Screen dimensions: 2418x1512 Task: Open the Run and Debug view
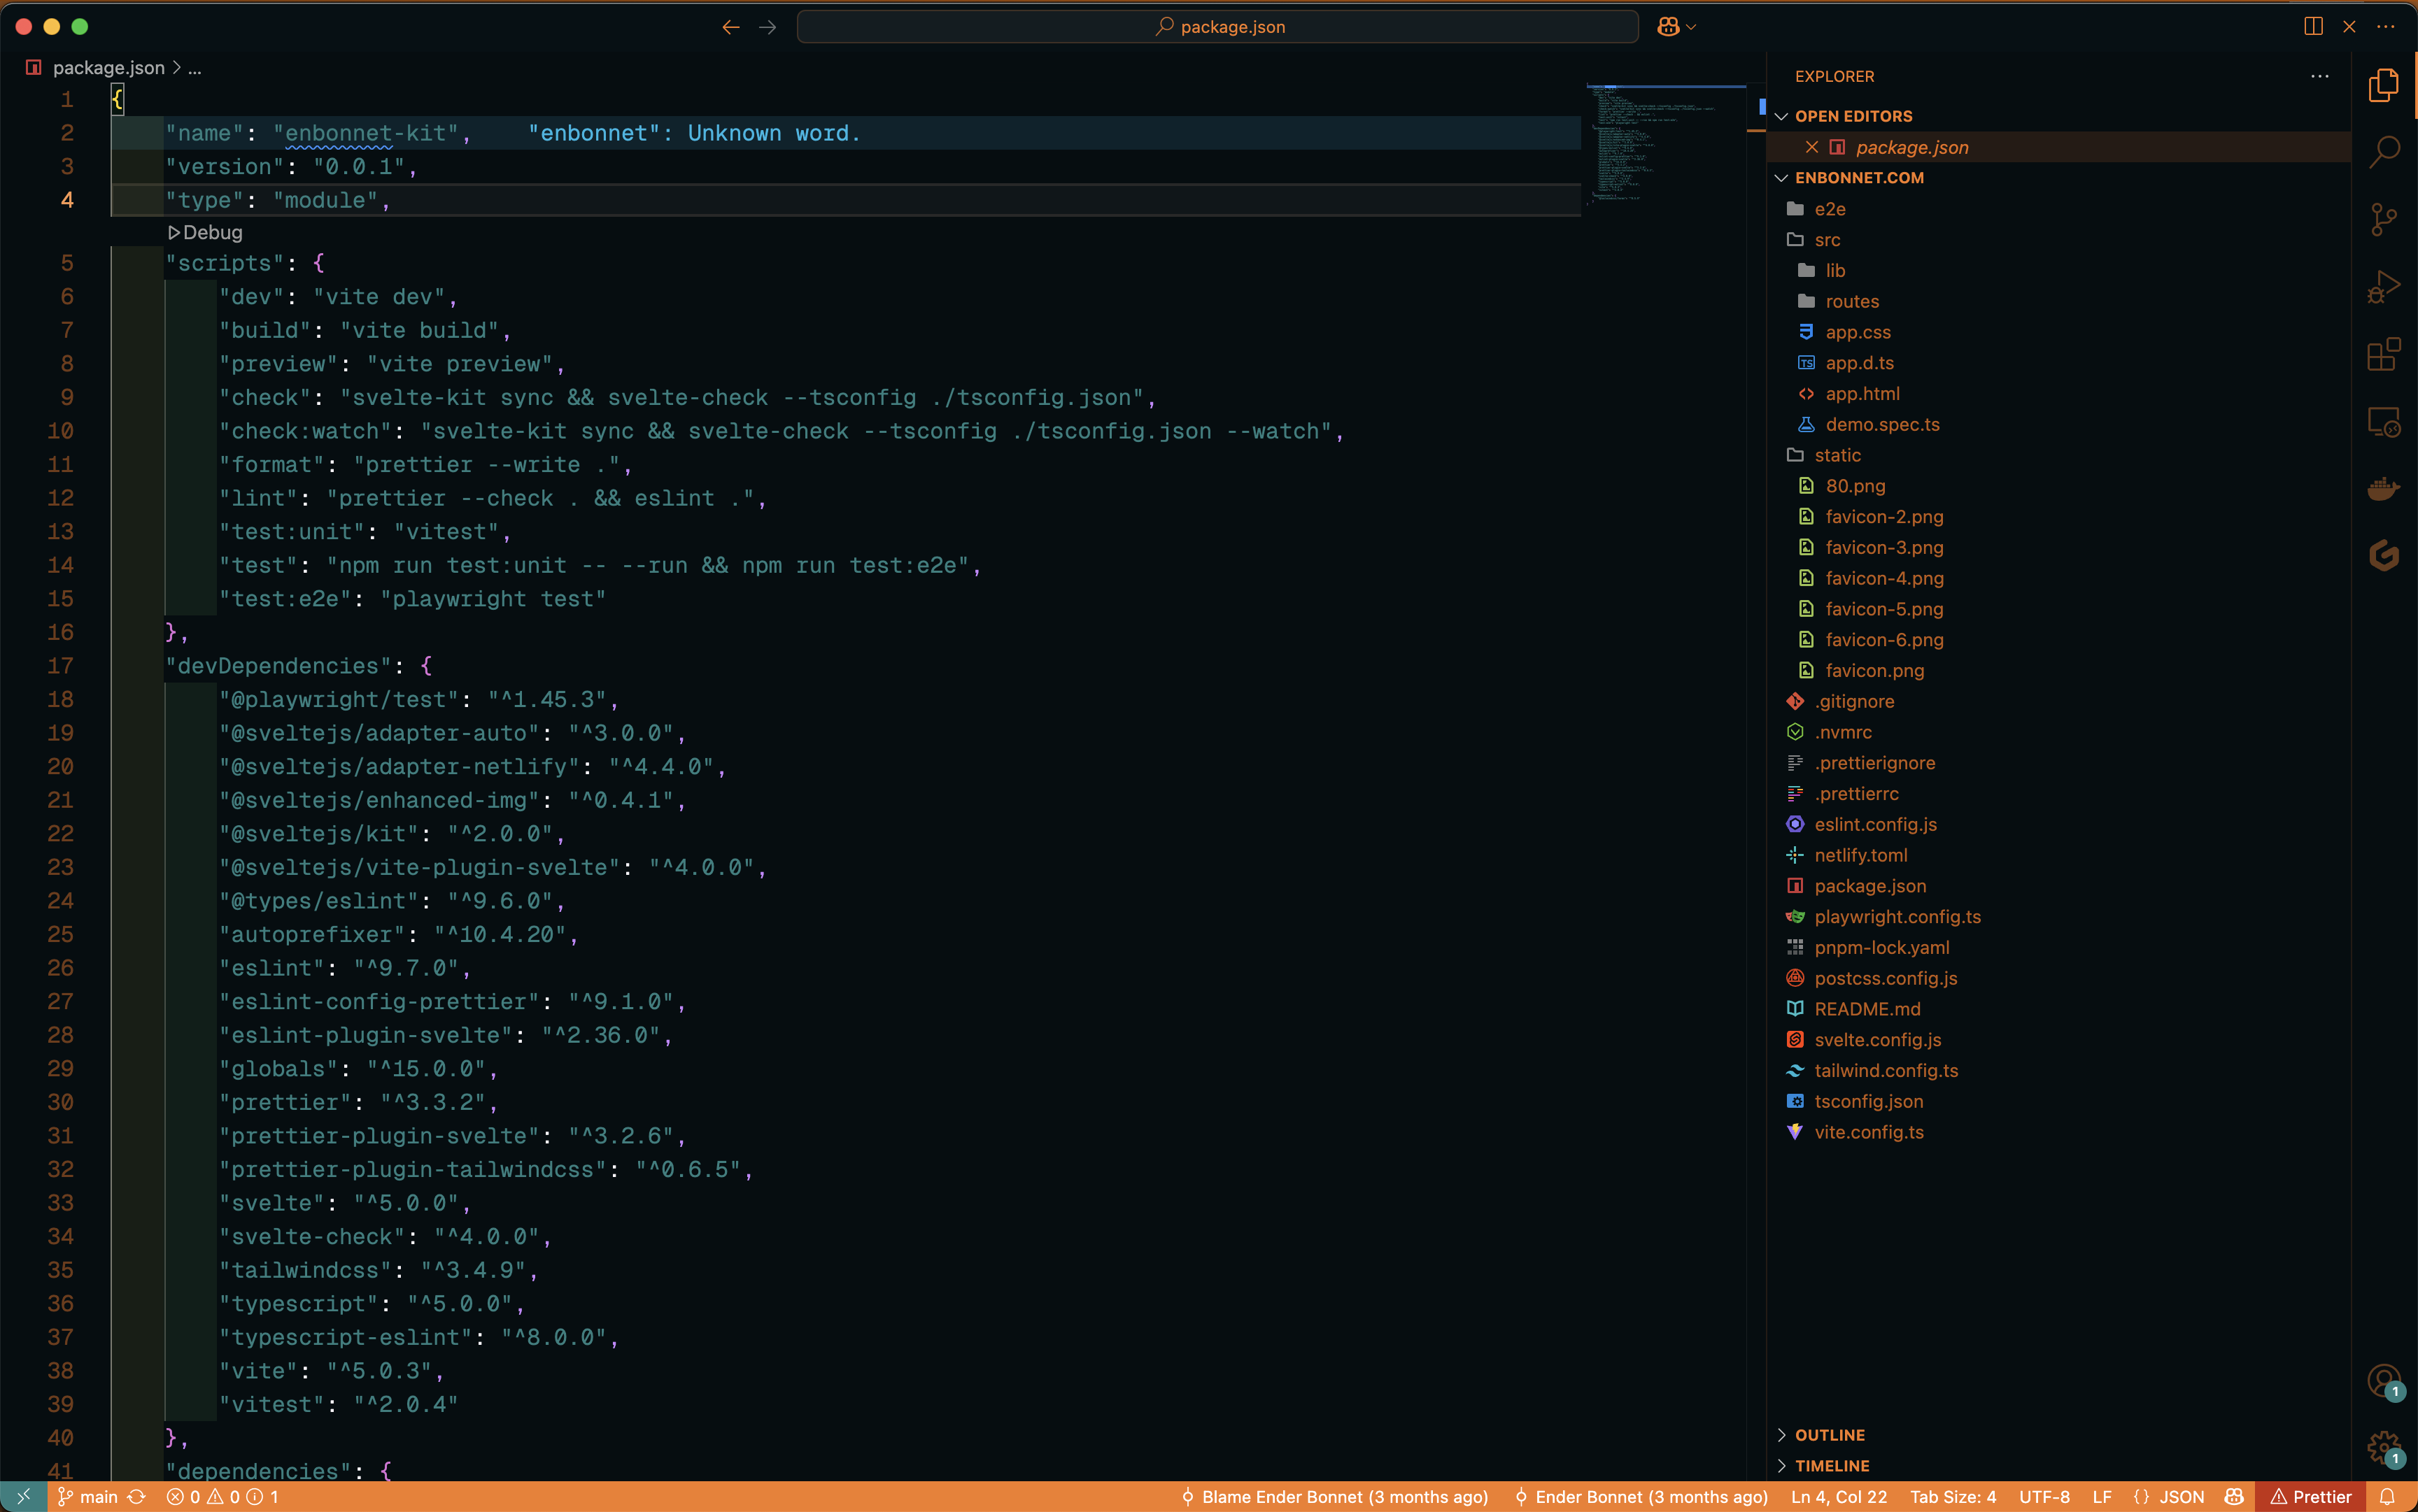(x=2383, y=287)
